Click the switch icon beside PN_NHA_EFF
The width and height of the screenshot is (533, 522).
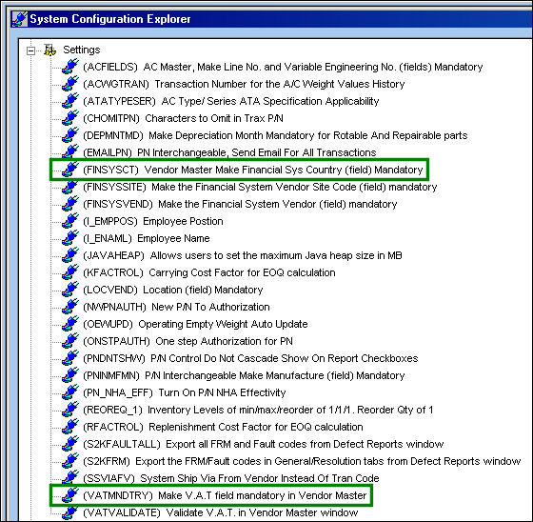(x=70, y=392)
